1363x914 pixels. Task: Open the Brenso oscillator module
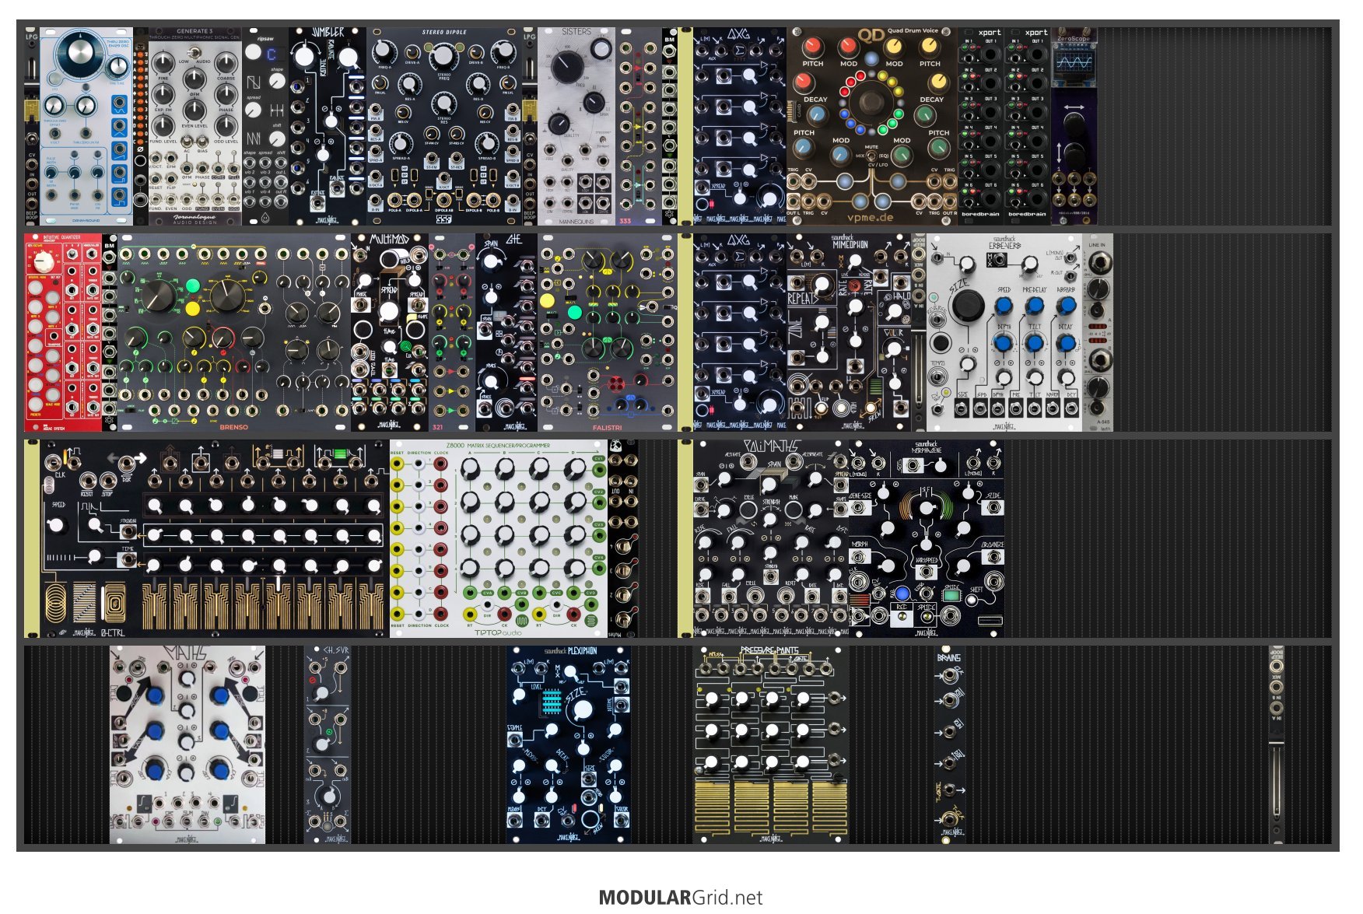pos(234,333)
